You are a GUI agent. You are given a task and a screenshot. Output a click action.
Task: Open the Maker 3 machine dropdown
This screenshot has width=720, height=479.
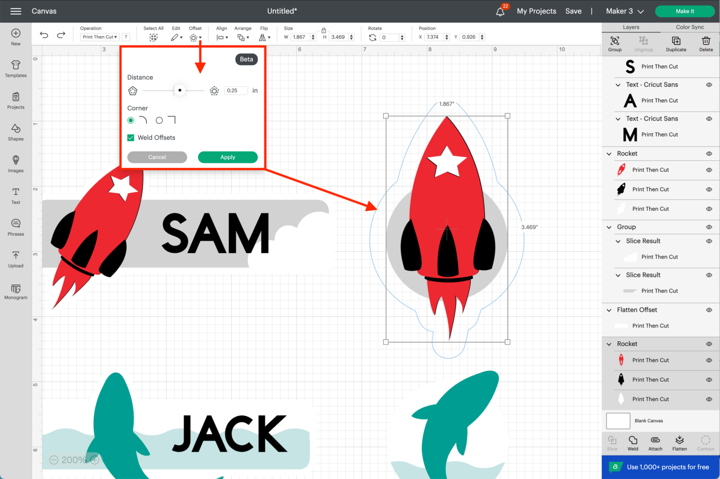[625, 11]
